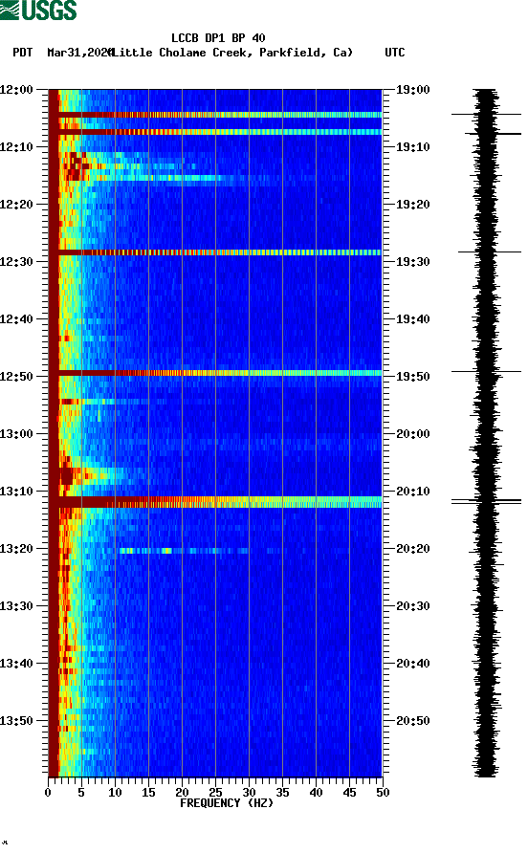528x853 pixels.
Task: Click the 19:00 UTC time label
Action: coord(413,90)
